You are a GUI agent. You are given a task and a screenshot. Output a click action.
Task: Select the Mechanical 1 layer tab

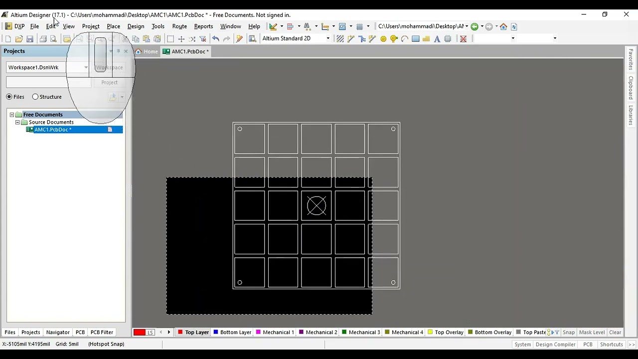(x=275, y=332)
